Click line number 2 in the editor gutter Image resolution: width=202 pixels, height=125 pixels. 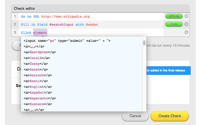click(15, 24)
